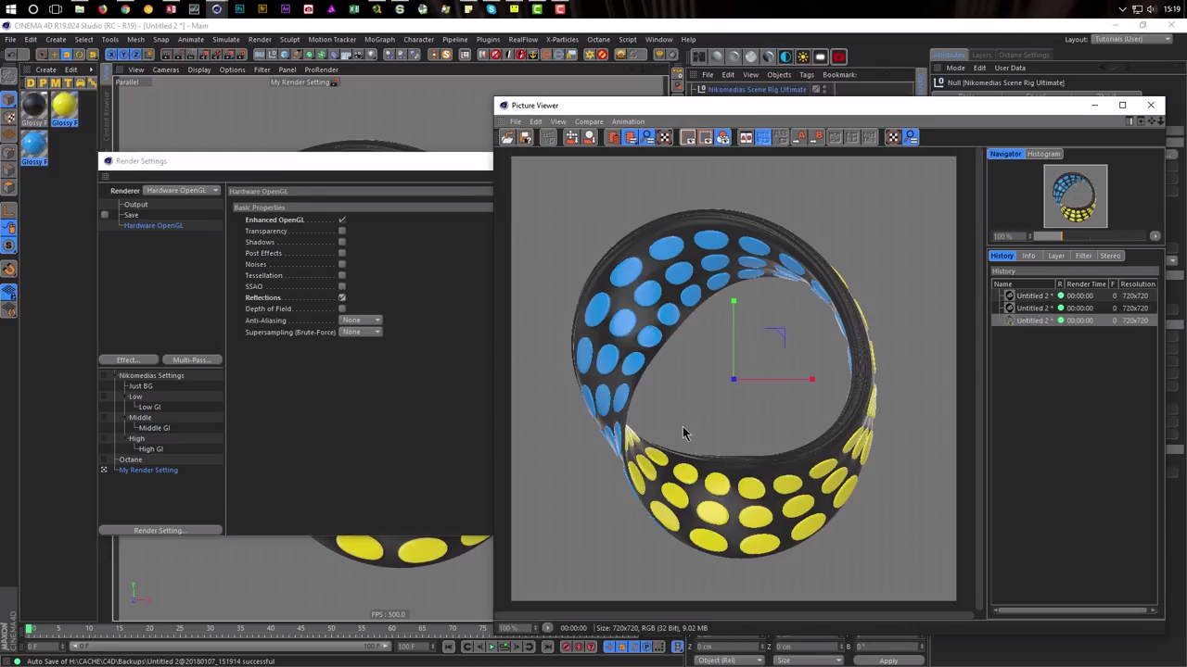This screenshot has height=667, width=1187.
Task: Click the D material filter button
Action: (x=31, y=83)
